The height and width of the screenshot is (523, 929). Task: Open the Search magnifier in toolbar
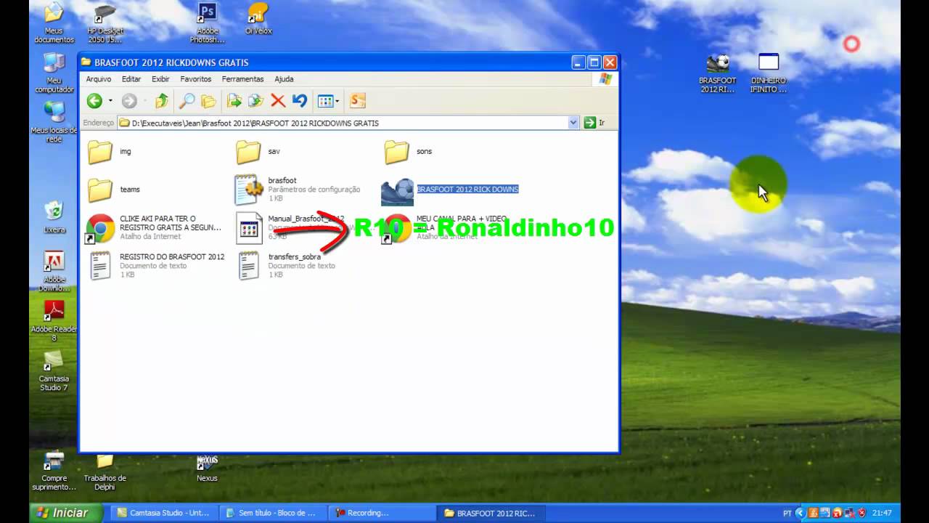point(187,101)
